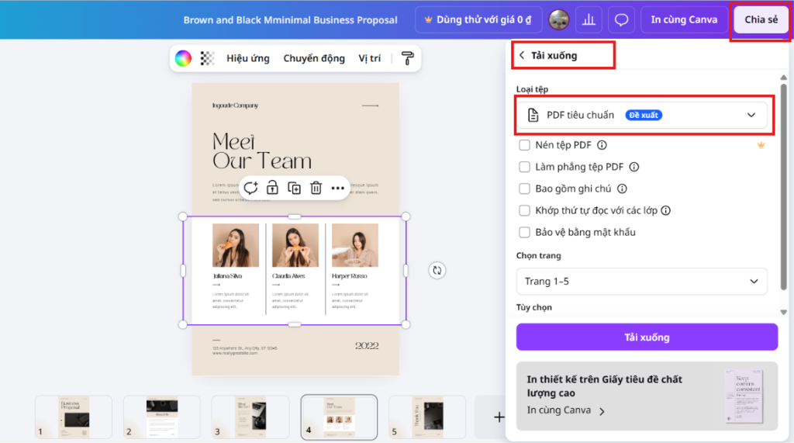Select page 4 thumbnail
This screenshot has height=443, width=794.
click(340, 417)
